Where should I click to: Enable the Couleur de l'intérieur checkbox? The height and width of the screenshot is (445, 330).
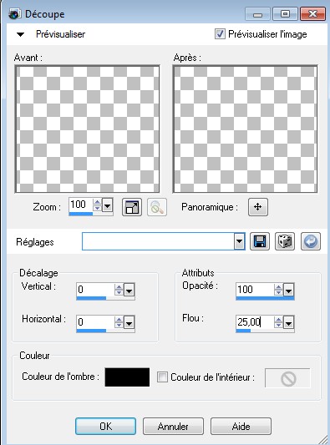coord(162,377)
